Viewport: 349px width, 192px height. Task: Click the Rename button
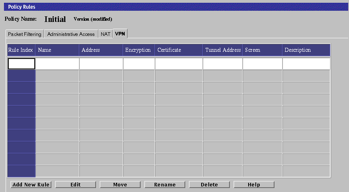(165, 184)
